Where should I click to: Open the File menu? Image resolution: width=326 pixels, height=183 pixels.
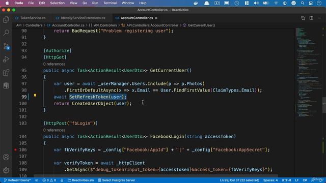click(x=31, y=3)
